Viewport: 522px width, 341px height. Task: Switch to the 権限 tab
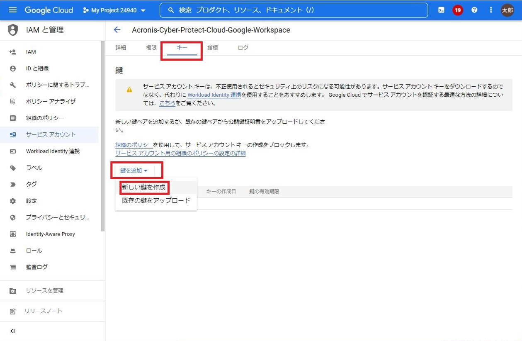(x=151, y=48)
